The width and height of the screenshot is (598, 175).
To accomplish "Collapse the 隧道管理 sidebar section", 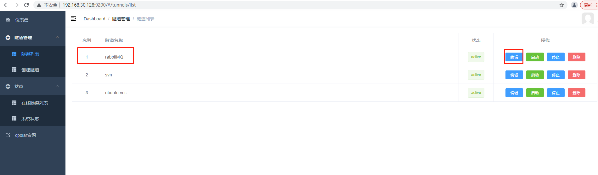I will click(57, 37).
